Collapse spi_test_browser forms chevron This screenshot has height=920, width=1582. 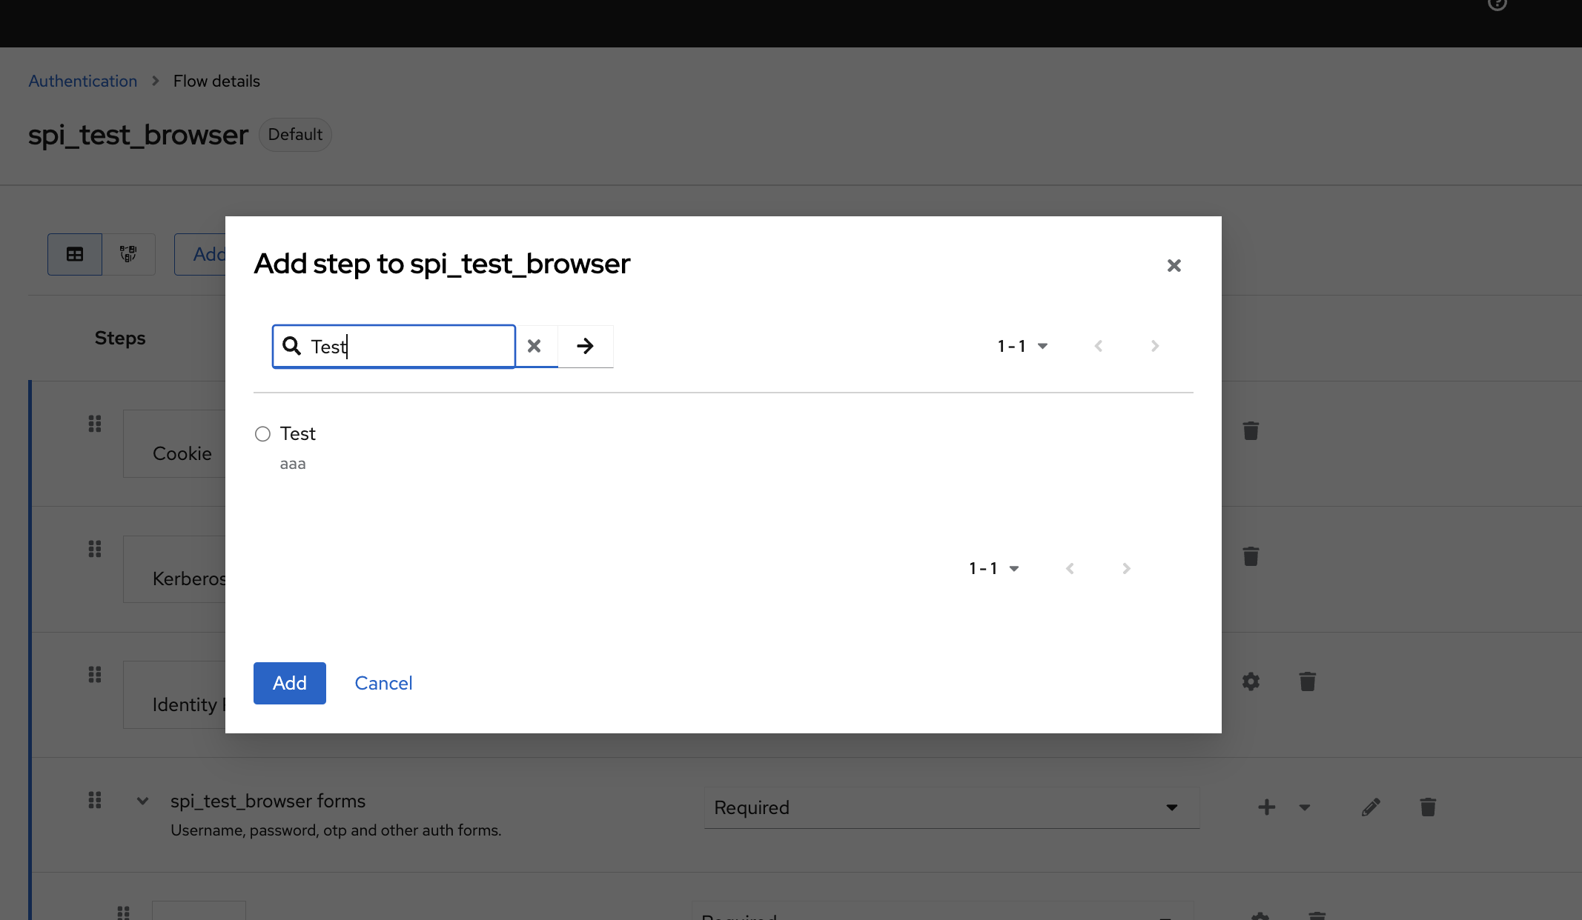[143, 801]
